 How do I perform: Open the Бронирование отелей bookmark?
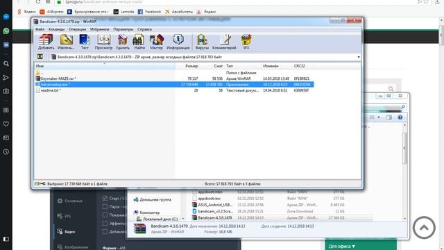[x=88, y=12]
